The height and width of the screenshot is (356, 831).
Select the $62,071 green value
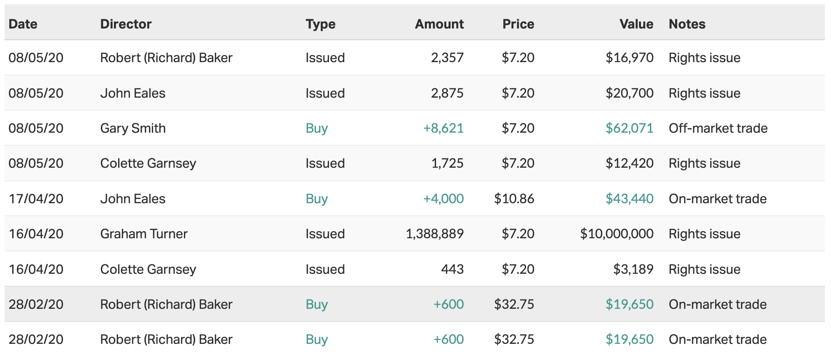point(629,128)
